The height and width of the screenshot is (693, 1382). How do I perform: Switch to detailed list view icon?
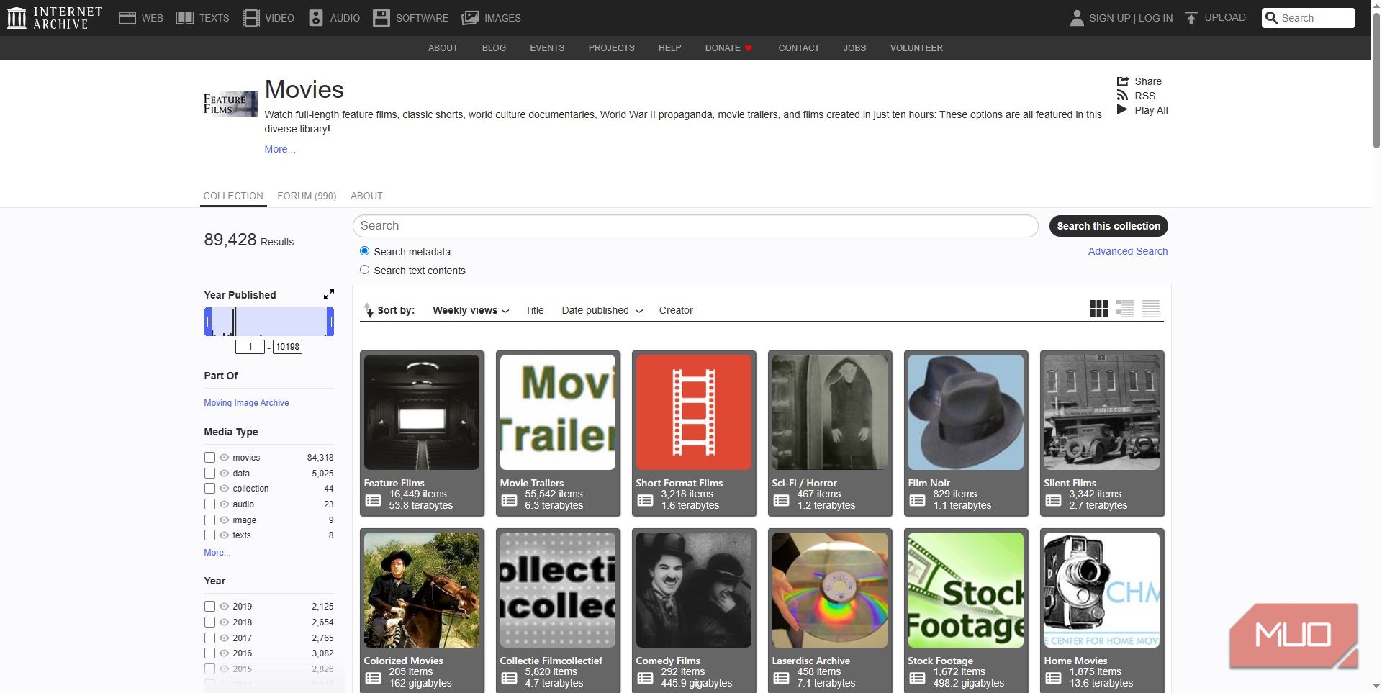click(1125, 309)
